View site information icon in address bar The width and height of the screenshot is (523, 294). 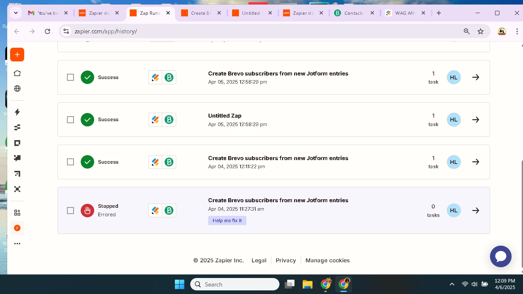coord(66,31)
